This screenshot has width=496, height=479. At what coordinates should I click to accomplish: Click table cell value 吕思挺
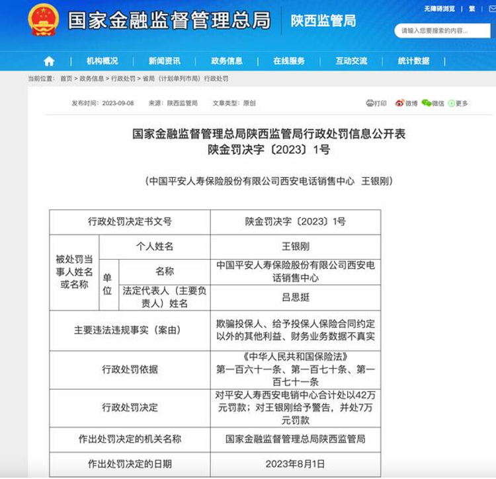(x=295, y=297)
